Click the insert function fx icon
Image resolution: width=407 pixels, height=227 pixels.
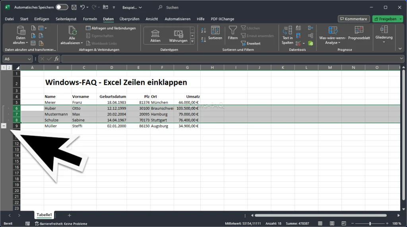(56, 59)
